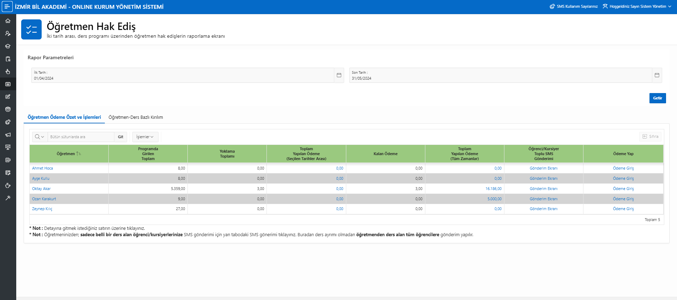677x300 pixels.
Task: Open Ödeme Giriş for Oktay Akar
Action: 623,189
